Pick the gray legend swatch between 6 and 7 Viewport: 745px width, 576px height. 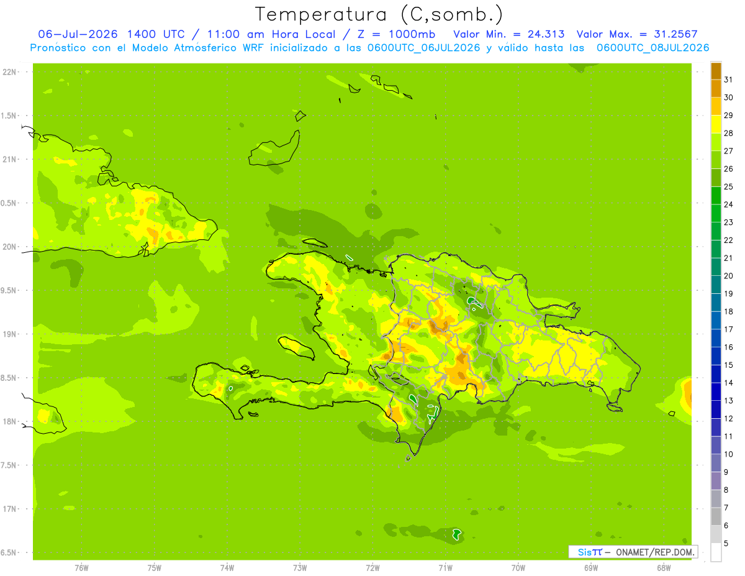pyautogui.click(x=716, y=516)
